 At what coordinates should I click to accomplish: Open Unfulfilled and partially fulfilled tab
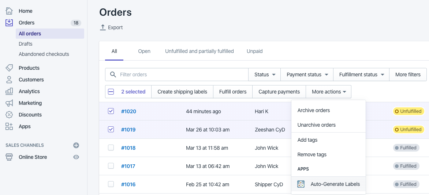pyautogui.click(x=199, y=51)
